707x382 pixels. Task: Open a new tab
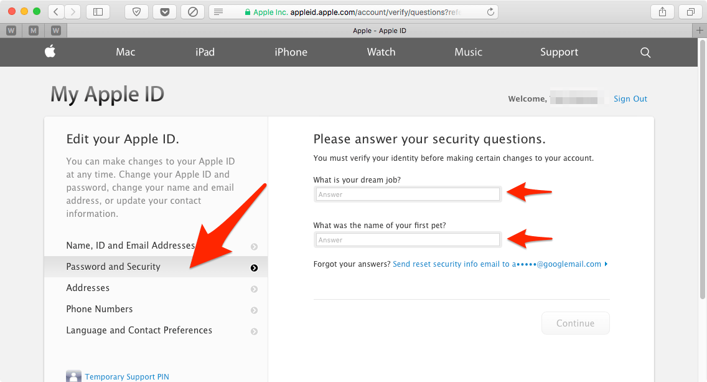700,31
